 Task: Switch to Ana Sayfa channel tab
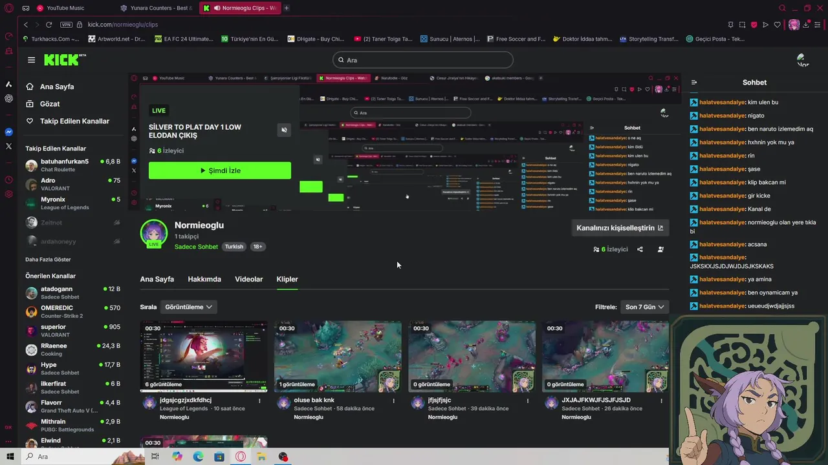[157, 279]
